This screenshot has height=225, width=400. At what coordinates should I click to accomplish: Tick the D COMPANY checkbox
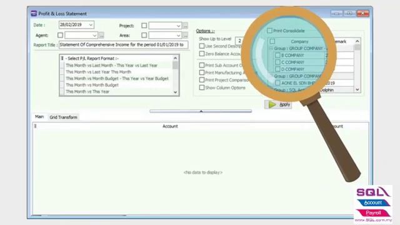[x=277, y=69]
